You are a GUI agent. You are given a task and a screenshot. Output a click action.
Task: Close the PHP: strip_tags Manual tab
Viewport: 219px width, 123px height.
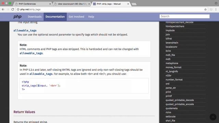pyautogui.click(x=128, y=4)
